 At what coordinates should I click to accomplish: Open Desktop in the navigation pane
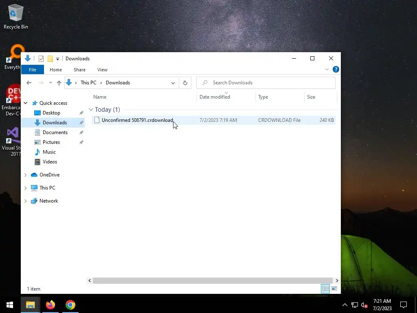(x=51, y=113)
